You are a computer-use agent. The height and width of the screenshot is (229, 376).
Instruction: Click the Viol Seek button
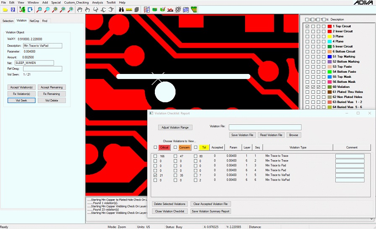pyautogui.click(x=21, y=100)
